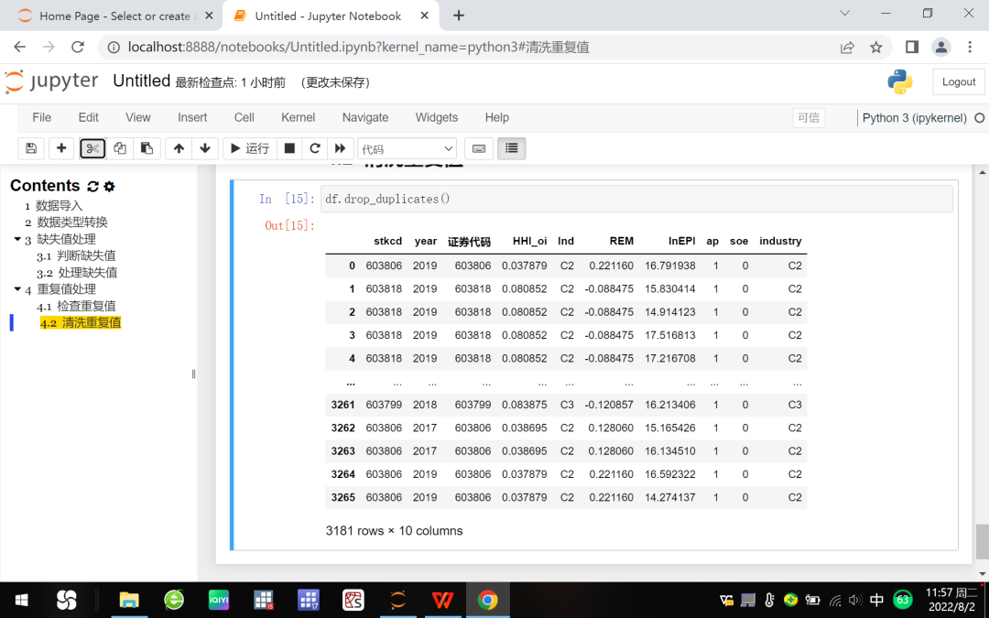
Task: Click the Out[15] output prompt
Action: (x=289, y=225)
